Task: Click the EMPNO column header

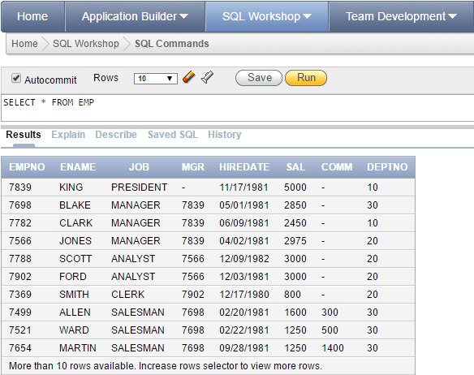Action: click(27, 167)
